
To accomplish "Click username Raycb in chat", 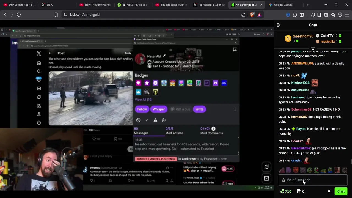I will pos(301,129).
